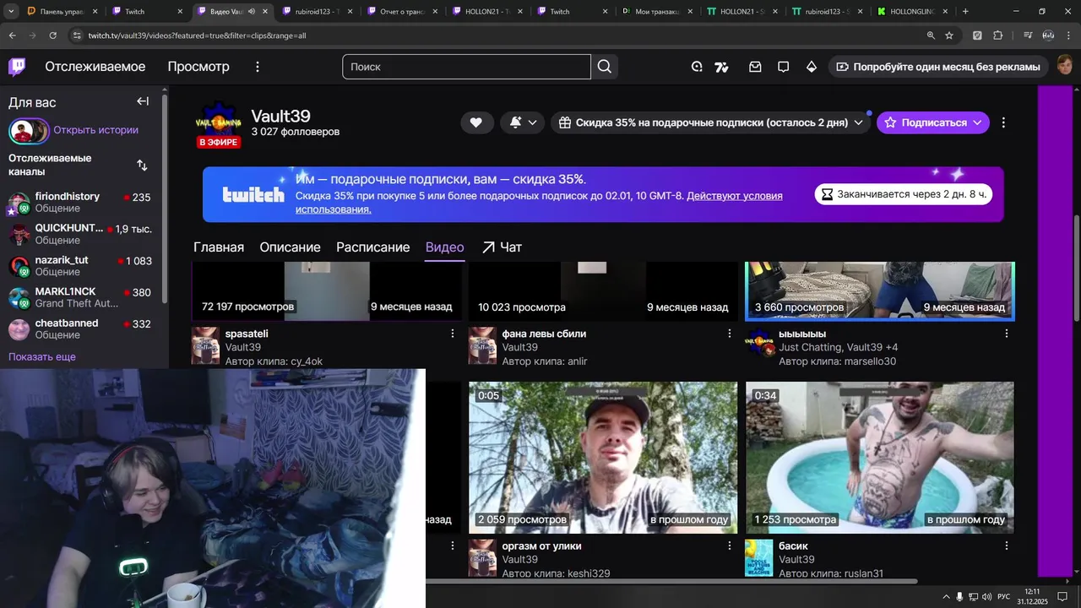Open the circular icon left of the 7TV icon
1081x608 pixels.
[x=697, y=67]
